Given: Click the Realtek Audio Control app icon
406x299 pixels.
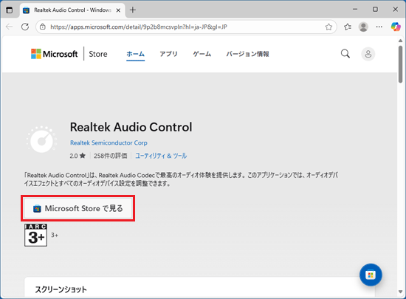Looking at the screenshot, I should point(41,140).
